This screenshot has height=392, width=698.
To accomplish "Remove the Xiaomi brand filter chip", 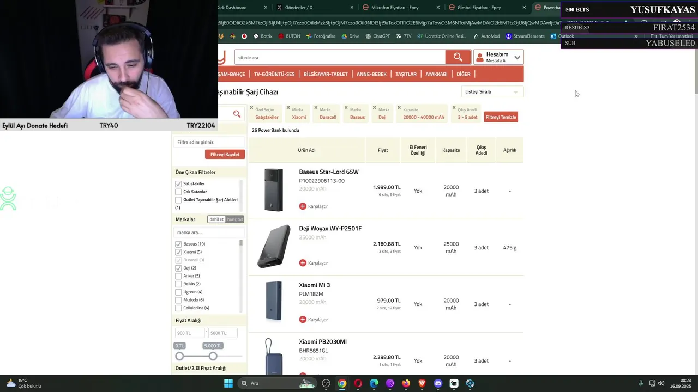I will pos(287,107).
